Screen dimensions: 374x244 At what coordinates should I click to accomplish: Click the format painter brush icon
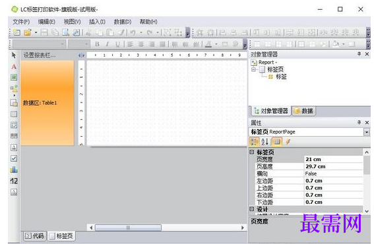tap(121, 32)
